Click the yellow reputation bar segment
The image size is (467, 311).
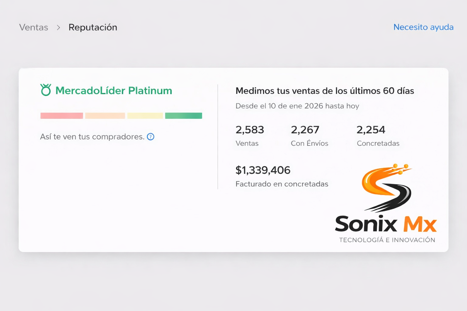145,116
